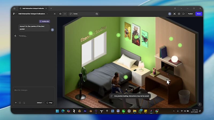Expand the Add interactive hotspot indicators title dropdown

pos(47,14)
